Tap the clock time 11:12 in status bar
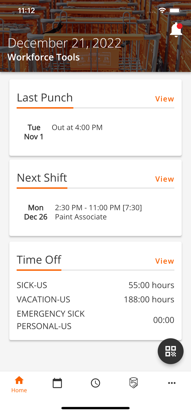The image size is (191, 413). pos(26,10)
